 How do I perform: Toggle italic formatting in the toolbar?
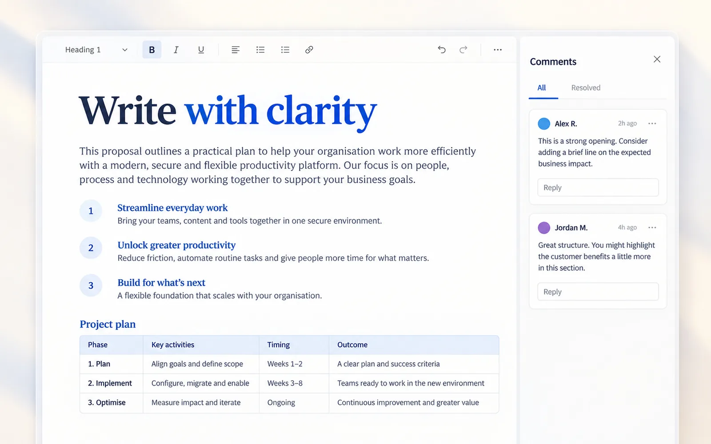(176, 50)
